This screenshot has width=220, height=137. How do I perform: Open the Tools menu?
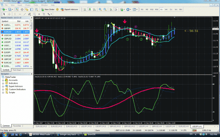point(36,5)
